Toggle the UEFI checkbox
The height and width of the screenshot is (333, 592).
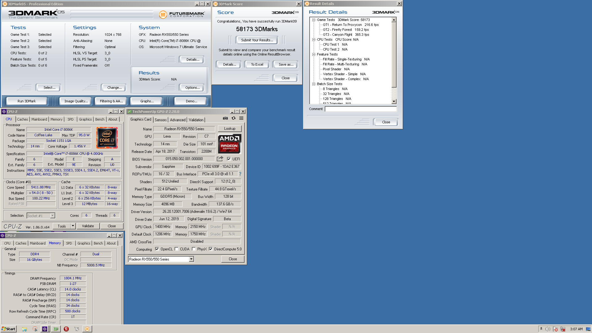[229, 159]
